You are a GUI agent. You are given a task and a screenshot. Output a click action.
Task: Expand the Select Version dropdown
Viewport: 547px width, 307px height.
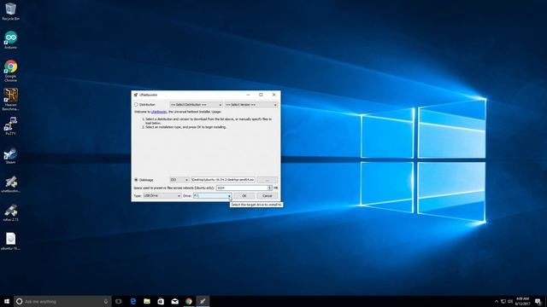(x=251, y=104)
